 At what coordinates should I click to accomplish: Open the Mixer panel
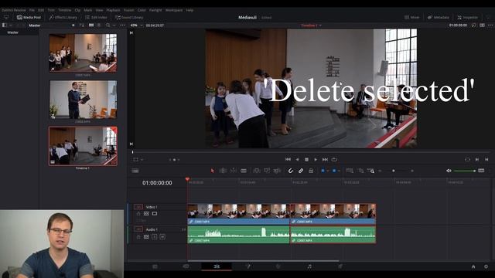tap(412, 17)
